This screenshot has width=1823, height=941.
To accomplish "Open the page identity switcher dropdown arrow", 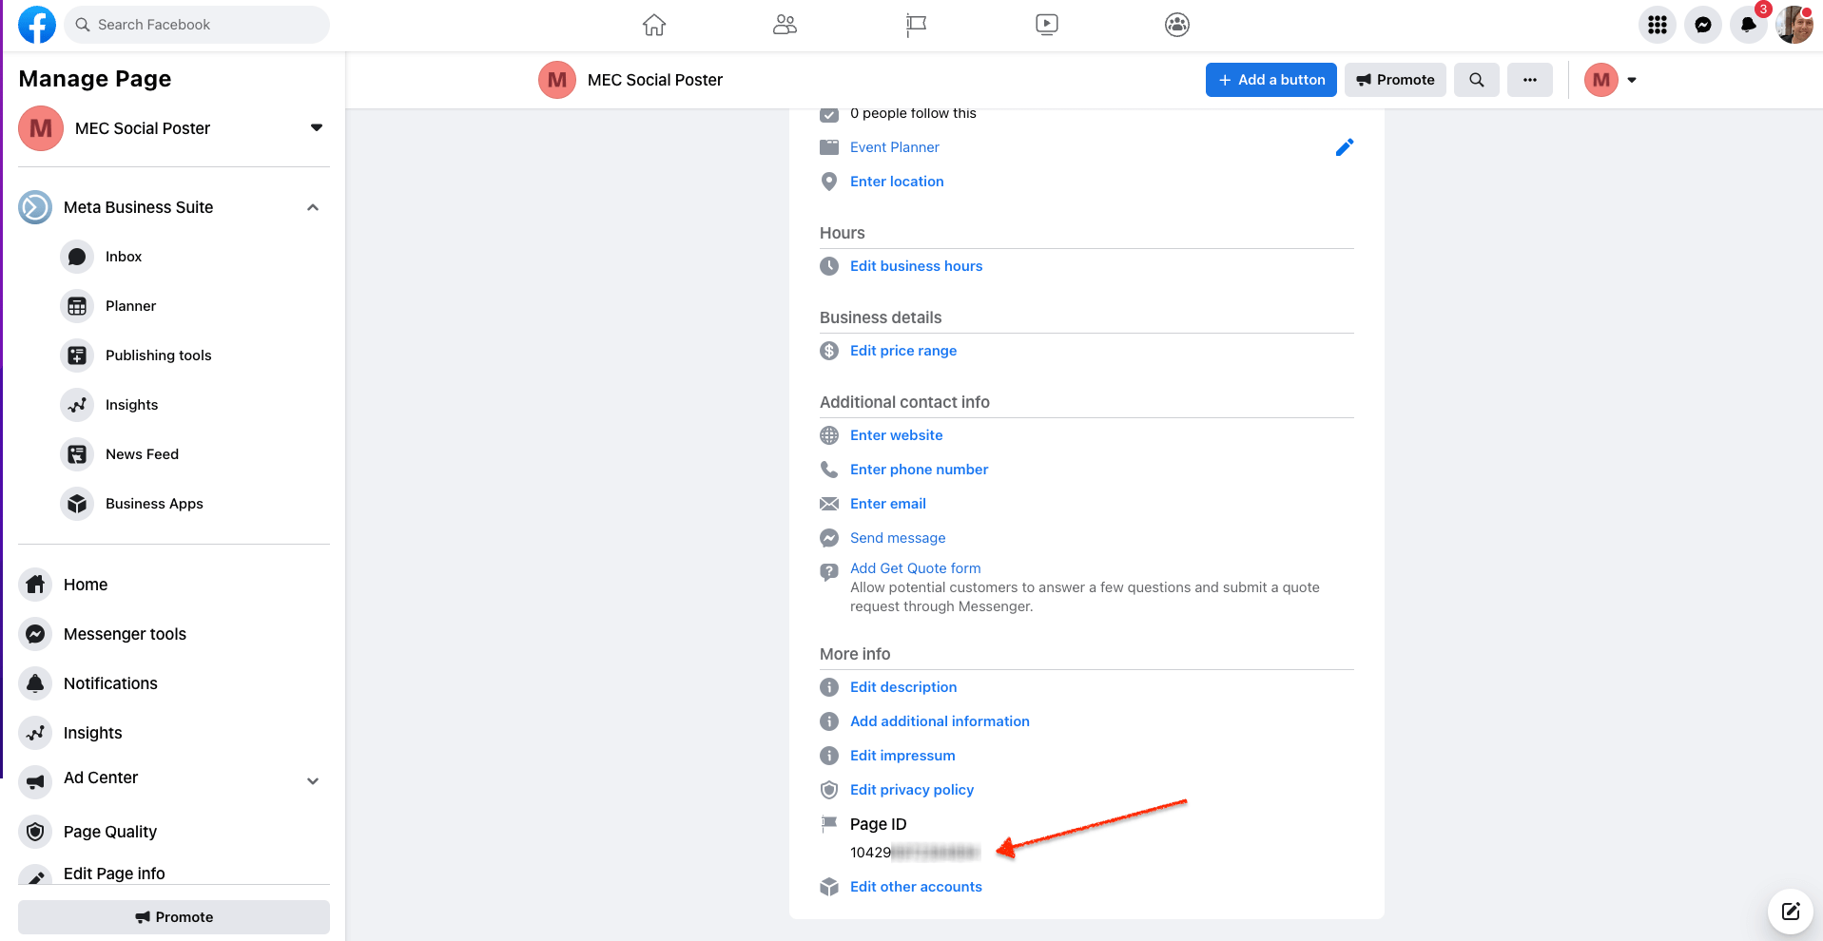I will pos(1632,80).
